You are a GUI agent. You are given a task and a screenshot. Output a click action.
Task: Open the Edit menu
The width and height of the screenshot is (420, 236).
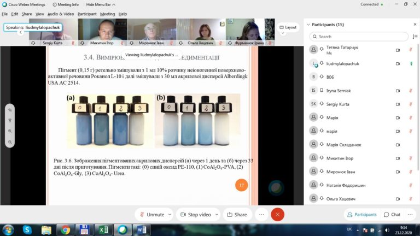pos(14,14)
